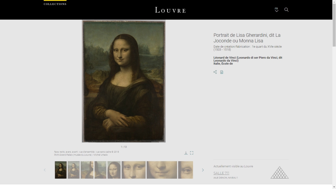The image size is (336, 189).
Task: Open the Collections home link
Action: tap(55, 3)
